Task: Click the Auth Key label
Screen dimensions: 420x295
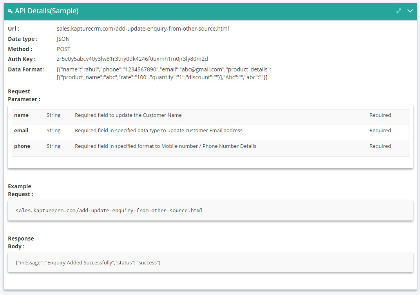Action: click(x=22, y=59)
